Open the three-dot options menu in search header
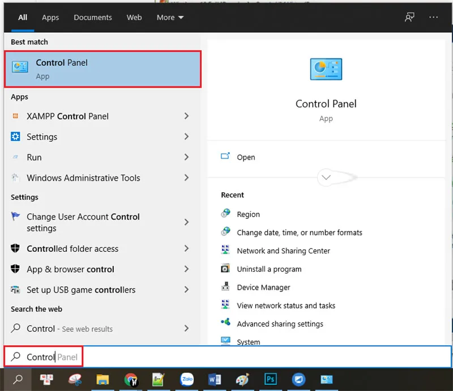The width and height of the screenshot is (453, 391). coord(433,18)
